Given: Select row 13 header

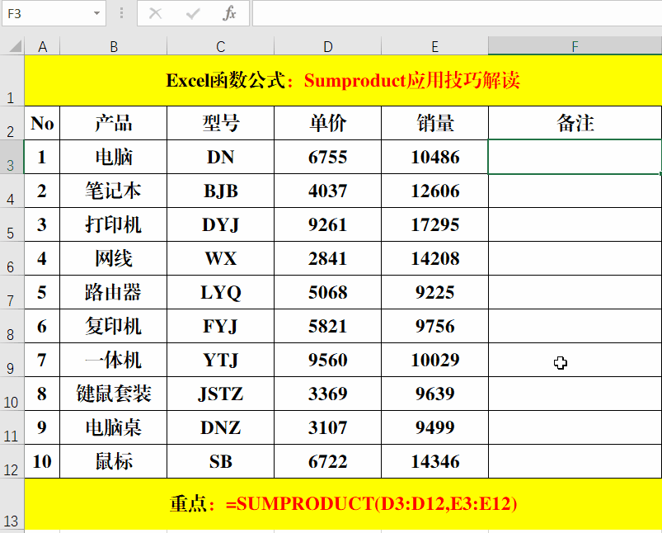Looking at the screenshot, I should pos(12,504).
